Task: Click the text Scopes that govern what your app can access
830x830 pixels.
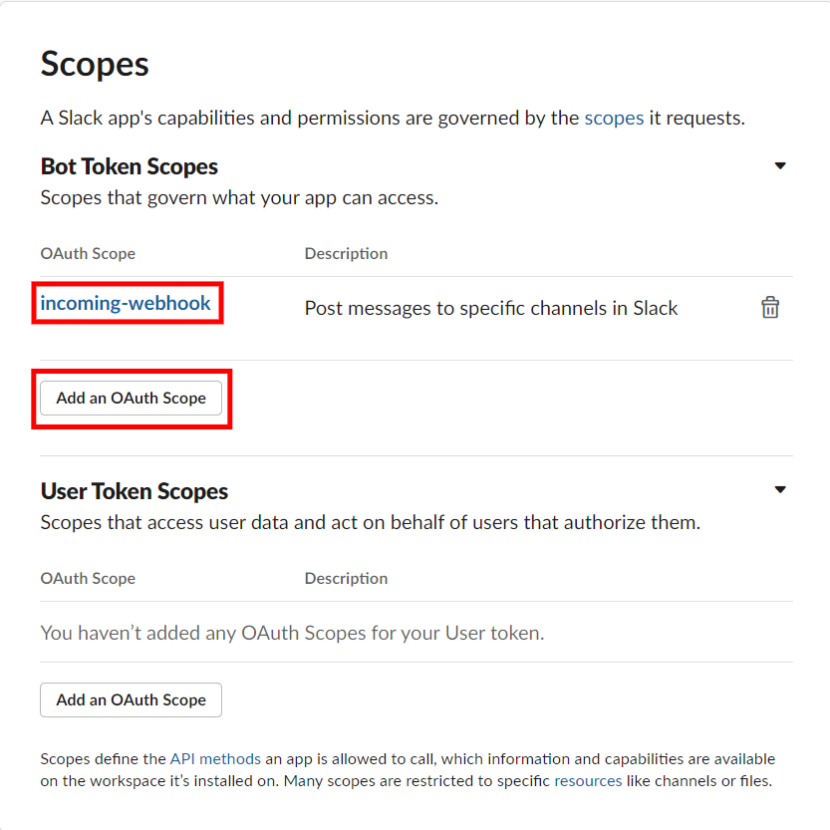Action: pyautogui.click(x=239, y=198)
